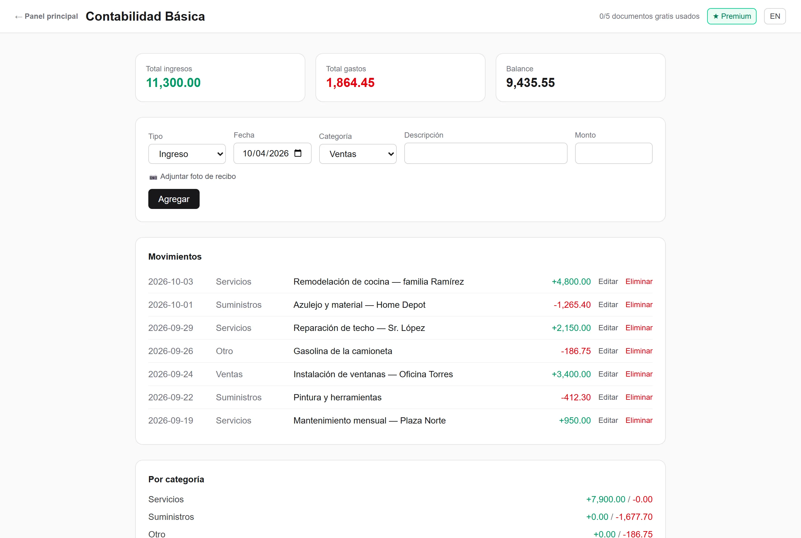
Task: Click the Por categoría heading
Action: (x=176, y=479)
